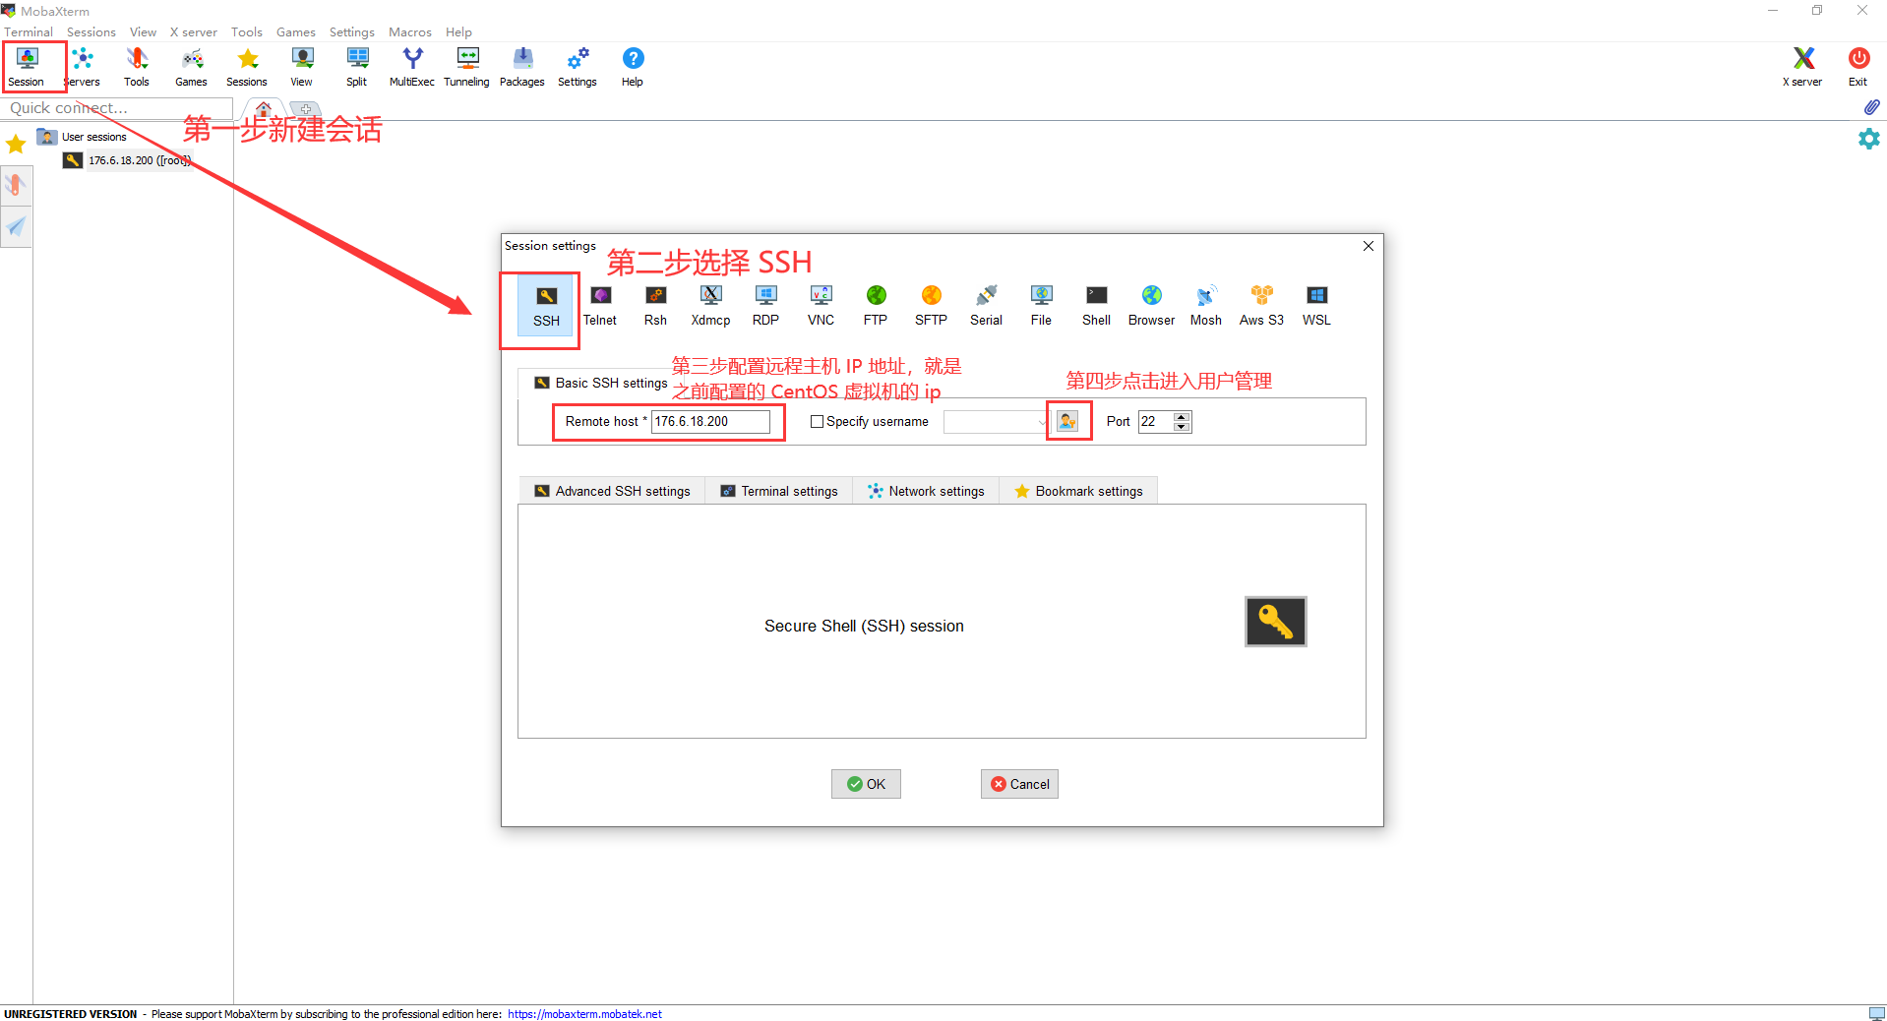Click the red Exit icon
The image size is (1887, 1021).
point(1857,67)
